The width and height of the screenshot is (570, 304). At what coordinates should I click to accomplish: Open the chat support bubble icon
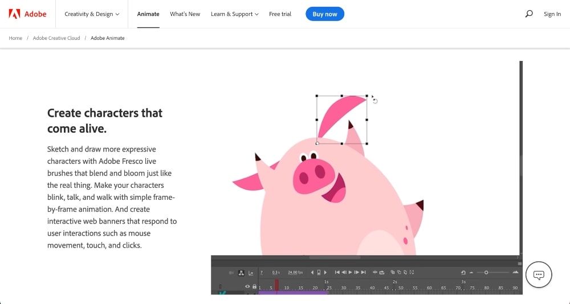pos(539,274)
